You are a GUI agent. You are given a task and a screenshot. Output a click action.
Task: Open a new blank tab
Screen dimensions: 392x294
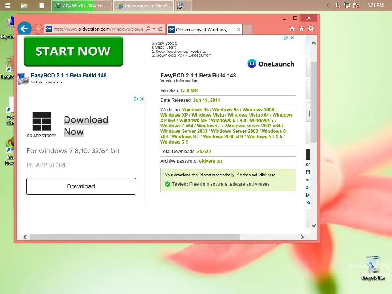click(248, 30)
